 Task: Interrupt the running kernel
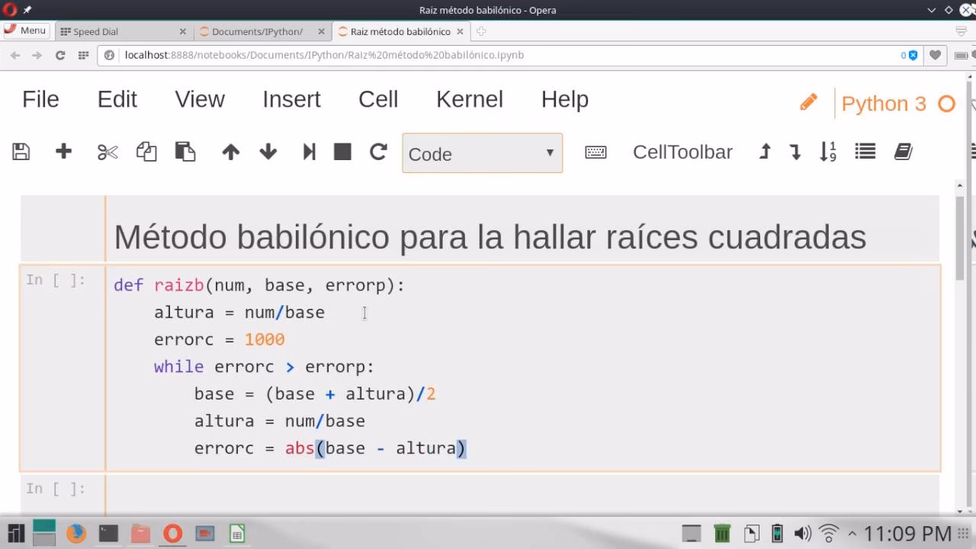pos(342,152)
